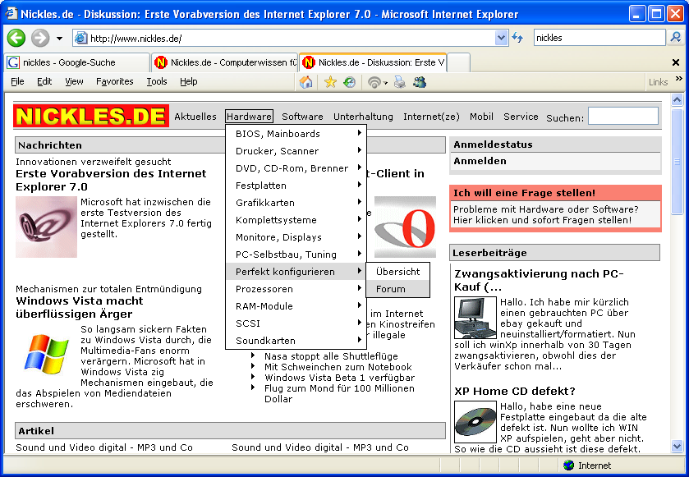Click the NICKLES.DE logo

91,116
